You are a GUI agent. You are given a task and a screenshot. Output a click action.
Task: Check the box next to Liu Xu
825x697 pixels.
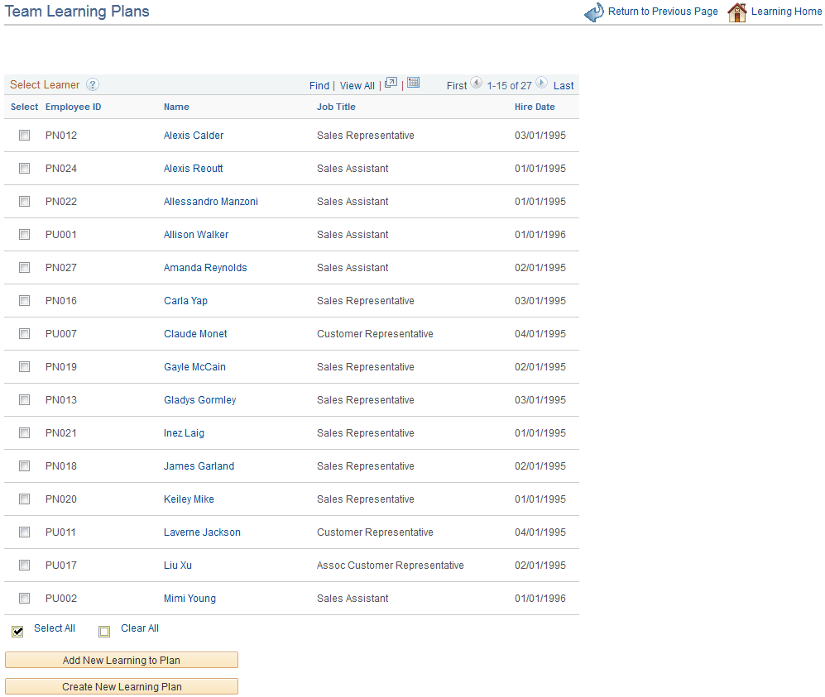click(x=24, y=565)
